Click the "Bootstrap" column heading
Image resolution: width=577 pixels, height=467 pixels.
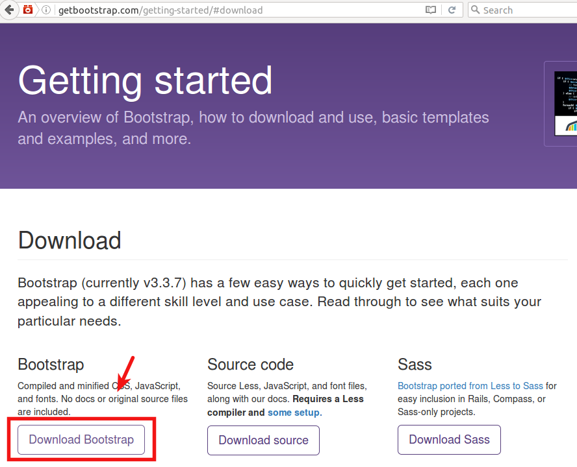(x=51, y=365)
